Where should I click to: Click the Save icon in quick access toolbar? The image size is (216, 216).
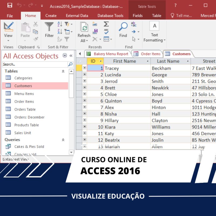tap(10, 5)
